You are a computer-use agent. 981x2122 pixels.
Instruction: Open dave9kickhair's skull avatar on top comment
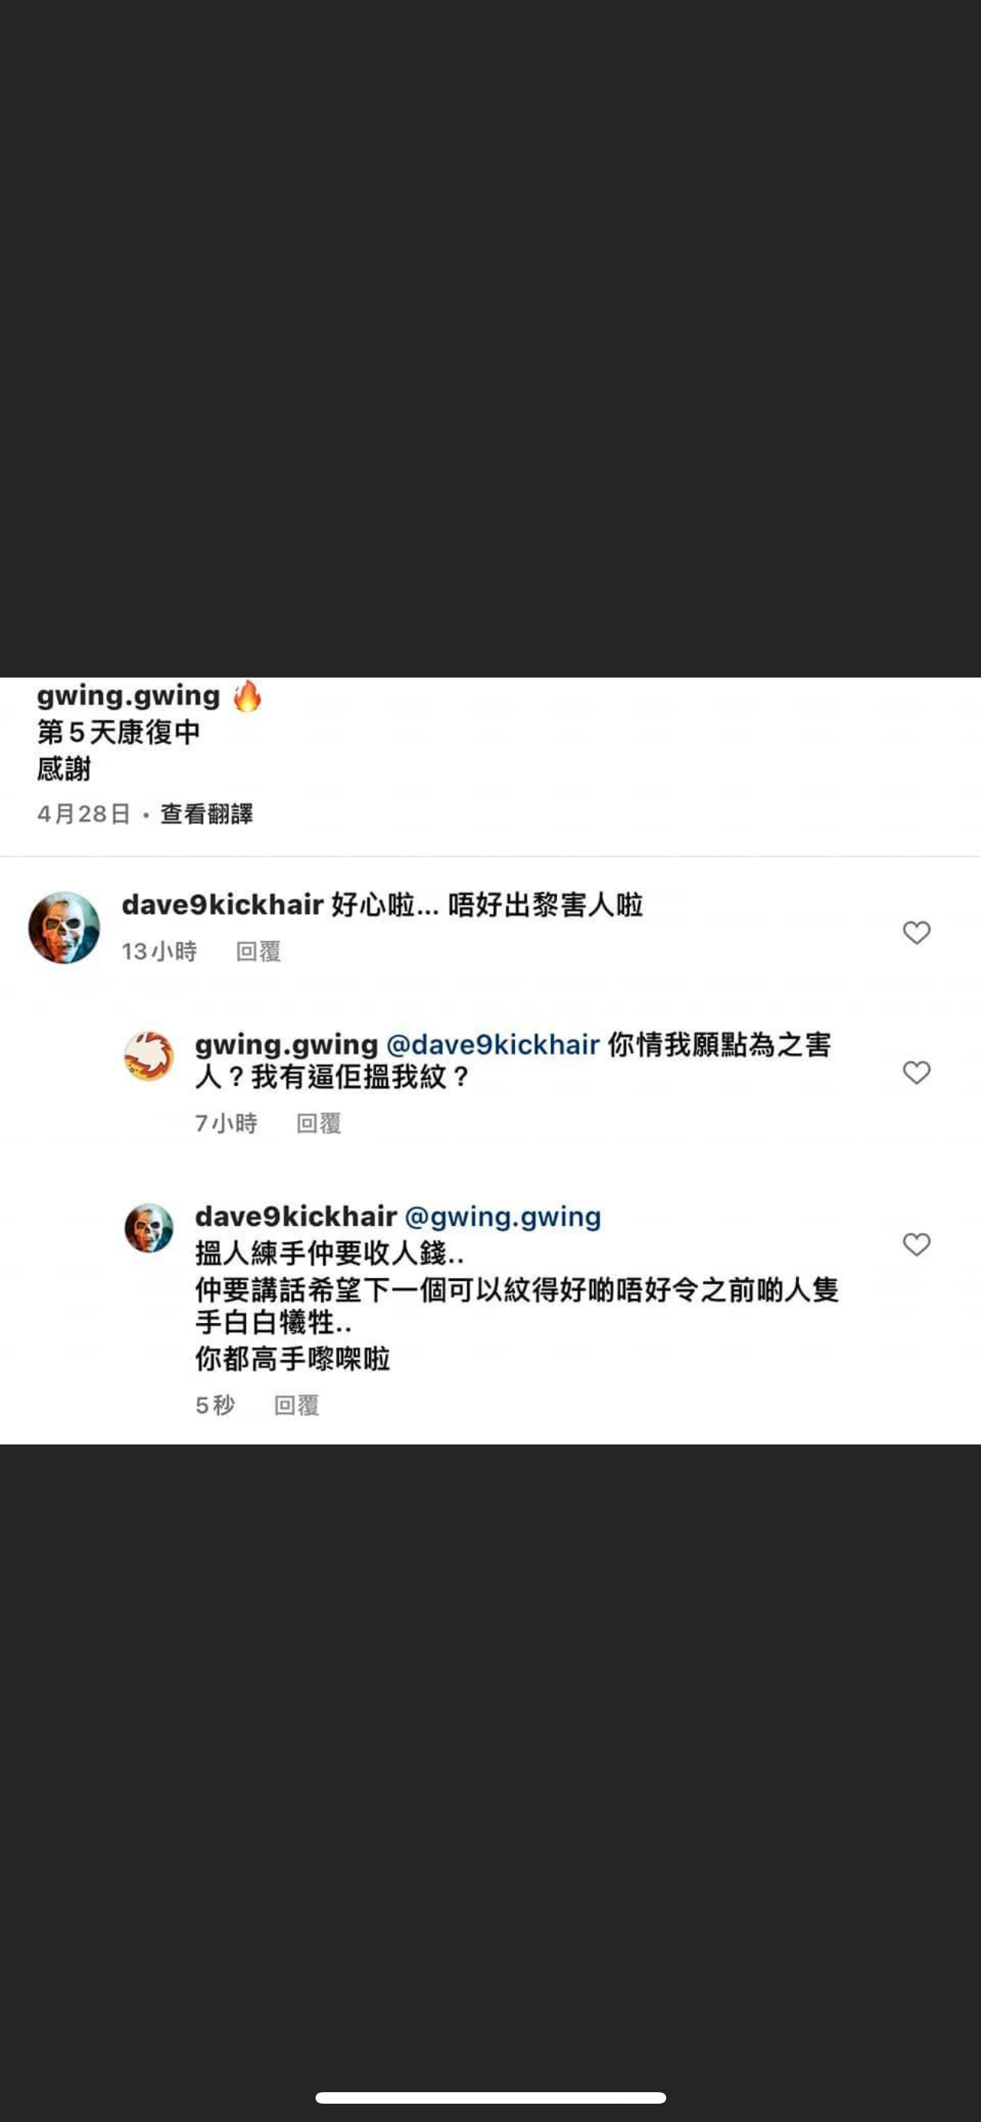click(64, 927)
